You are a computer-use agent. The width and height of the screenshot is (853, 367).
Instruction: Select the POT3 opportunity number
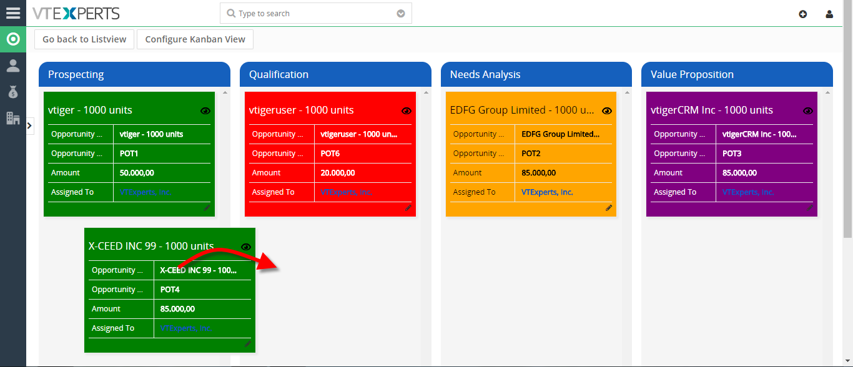[x=732, y=154]
